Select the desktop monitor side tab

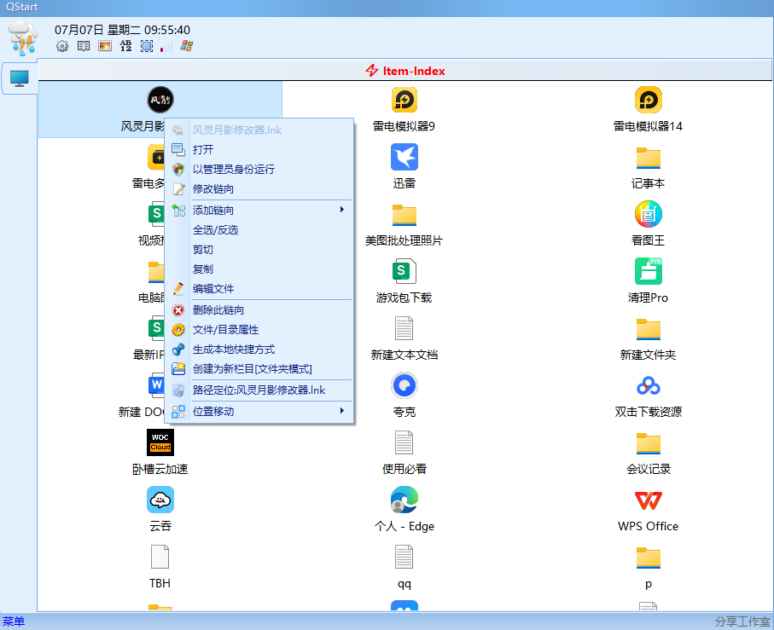[x=20, y=78]
